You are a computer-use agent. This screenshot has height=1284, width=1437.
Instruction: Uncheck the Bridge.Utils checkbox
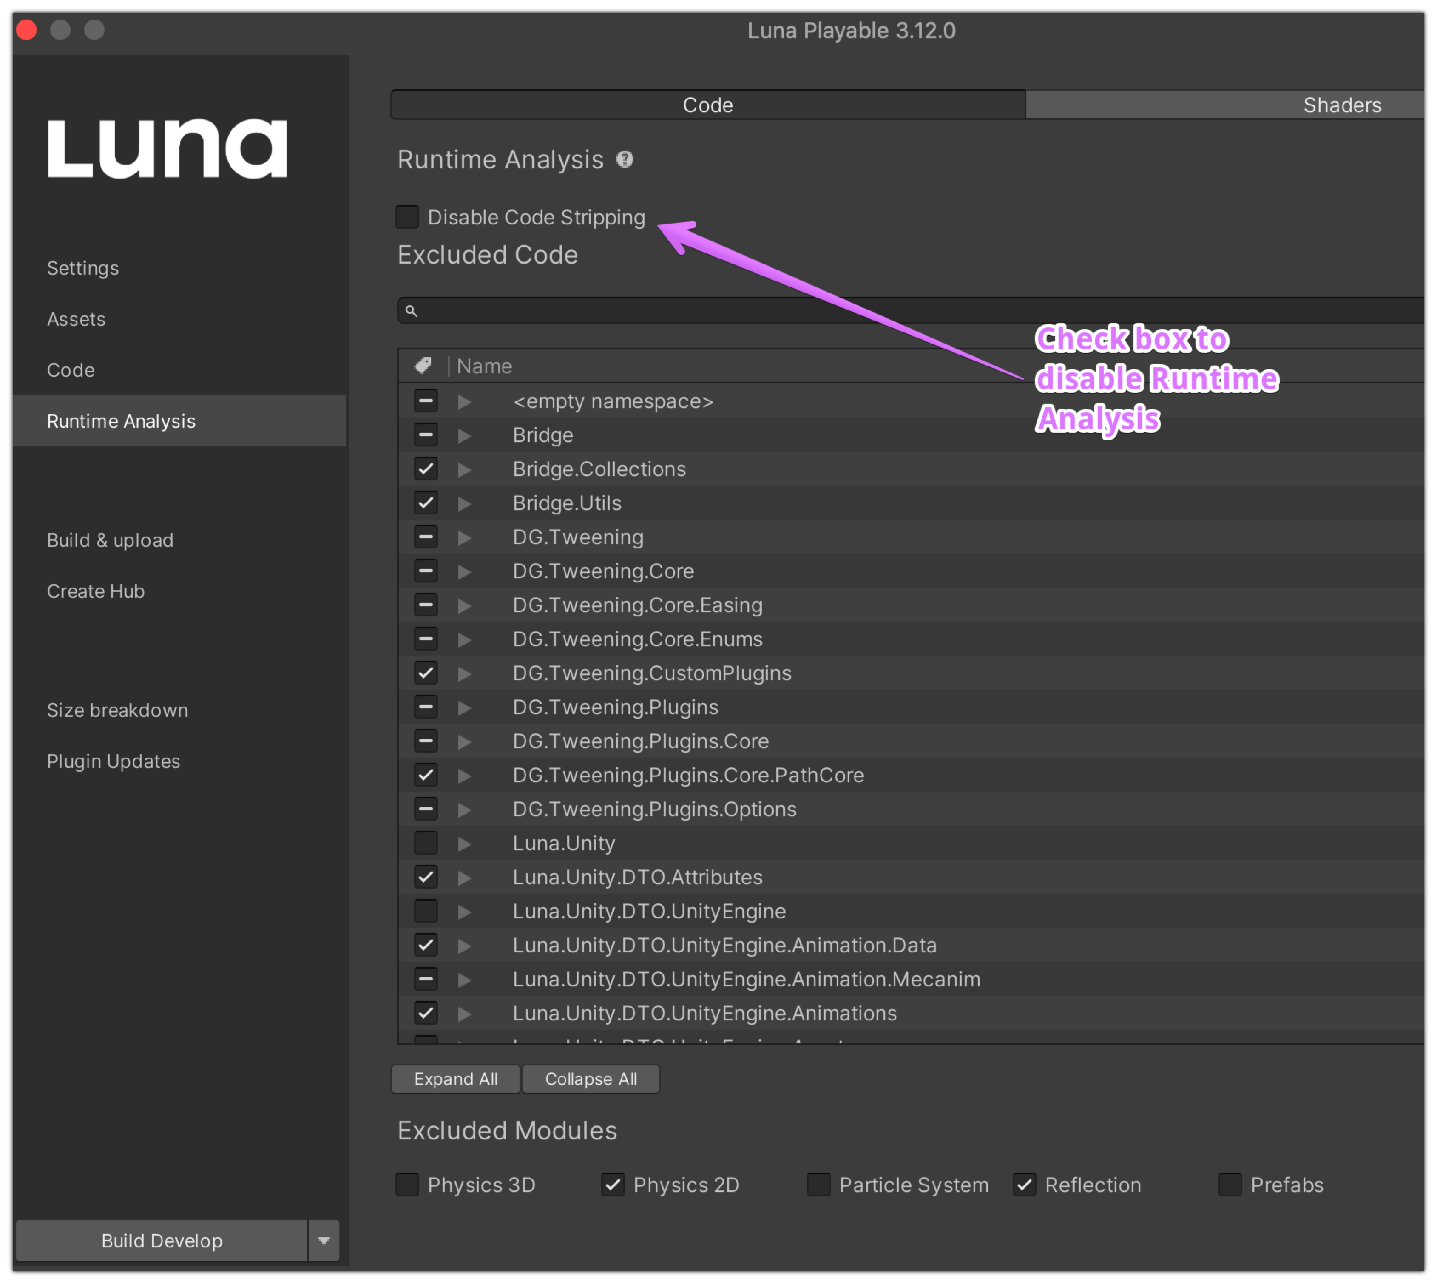(x=426, y=503)
